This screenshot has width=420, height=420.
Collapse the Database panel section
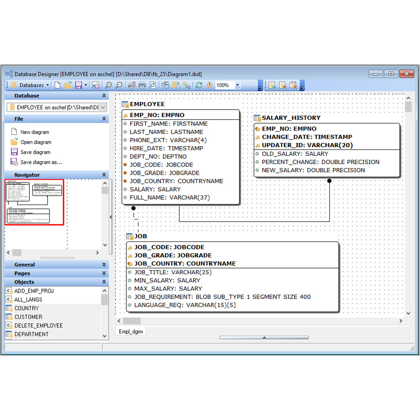[x=104, y=96]
